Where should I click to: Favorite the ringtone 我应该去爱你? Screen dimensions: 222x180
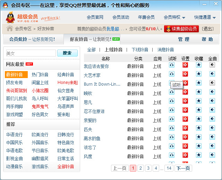click(199, 65)
